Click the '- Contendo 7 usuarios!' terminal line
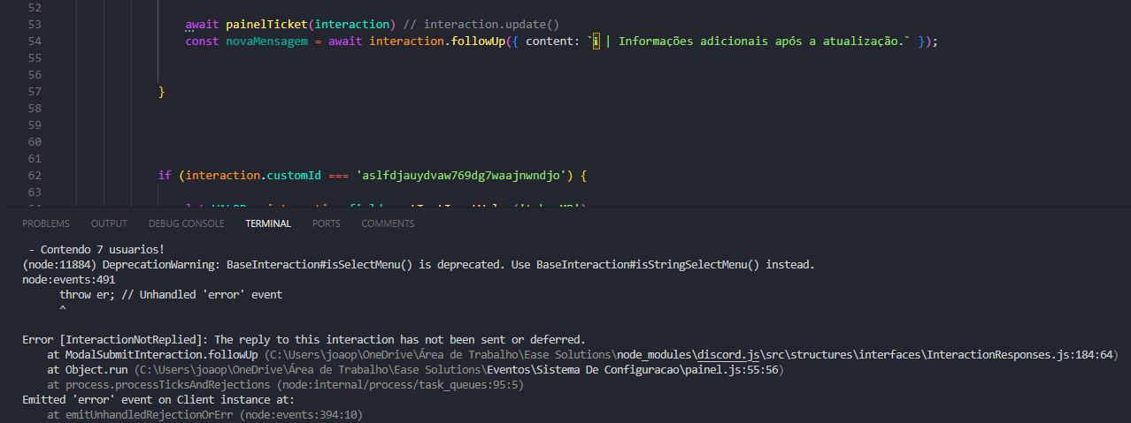1131x423 pixels. pos(96,250)
